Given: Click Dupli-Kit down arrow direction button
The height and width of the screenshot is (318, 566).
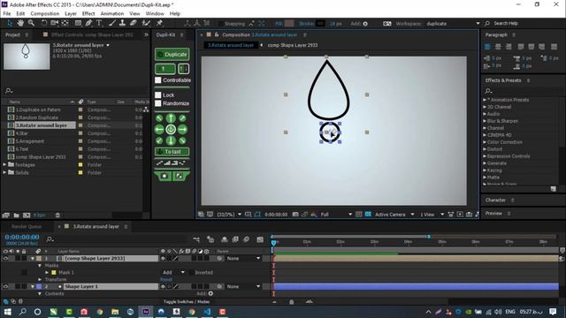Looking at the screenshot, I should tap(171, 140).
